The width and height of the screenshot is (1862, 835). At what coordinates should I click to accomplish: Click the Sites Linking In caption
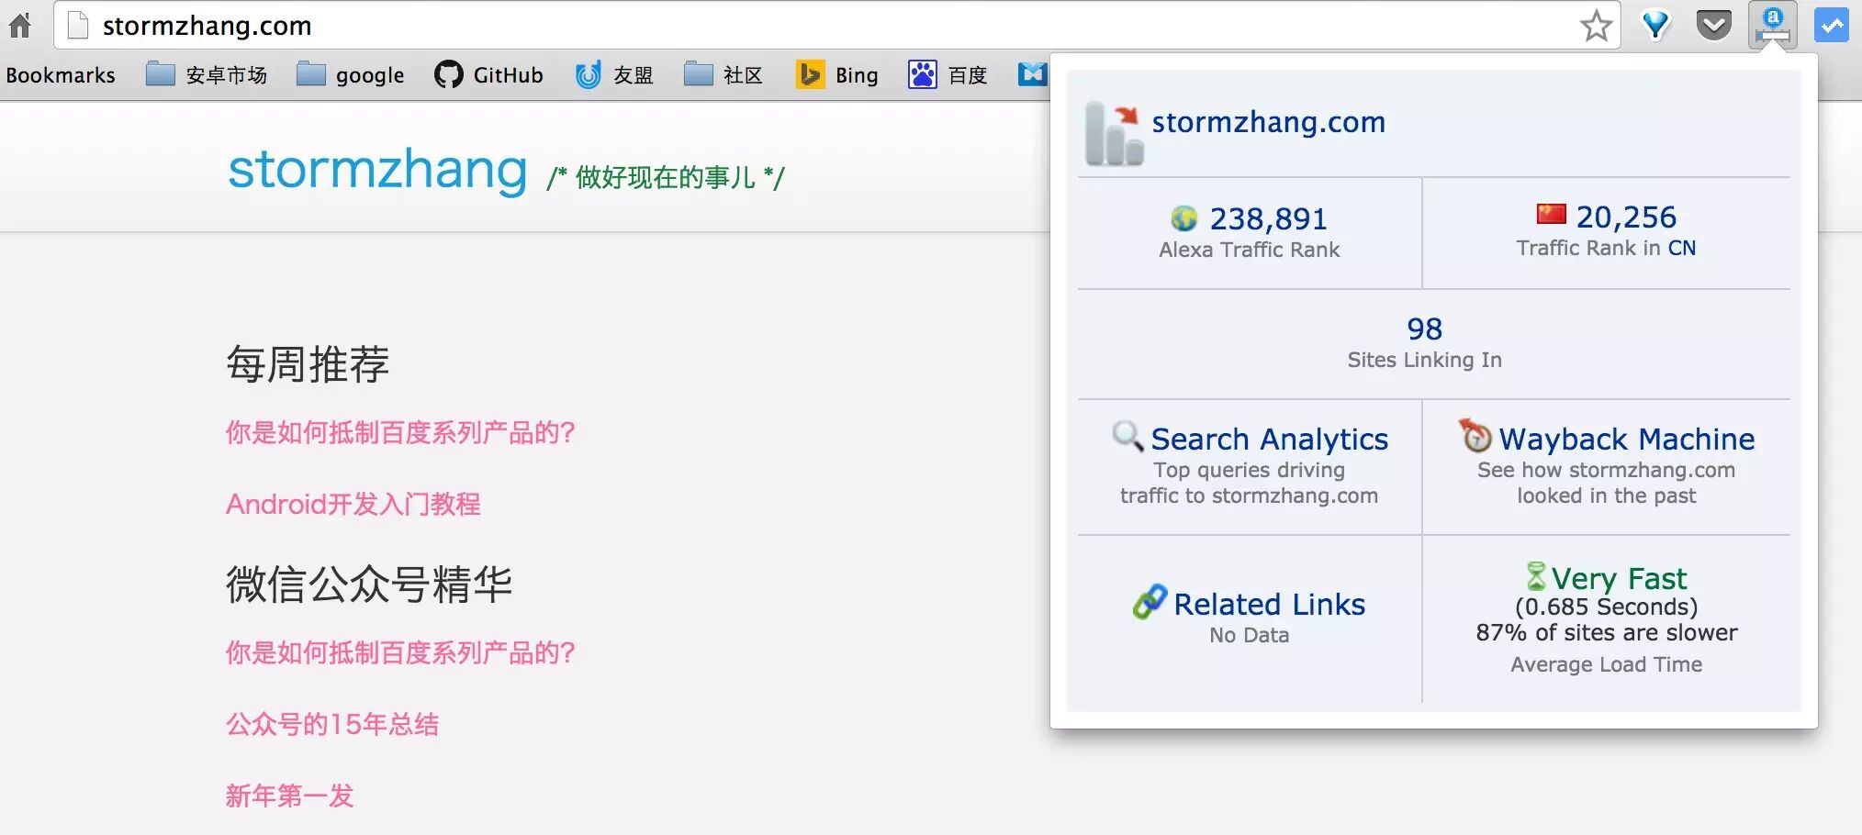[x=1425, y=360]
